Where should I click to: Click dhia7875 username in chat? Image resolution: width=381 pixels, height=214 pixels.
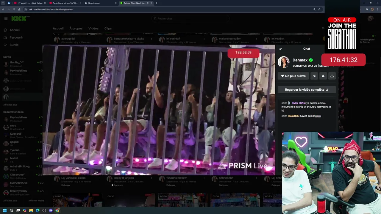coord(293,116)
